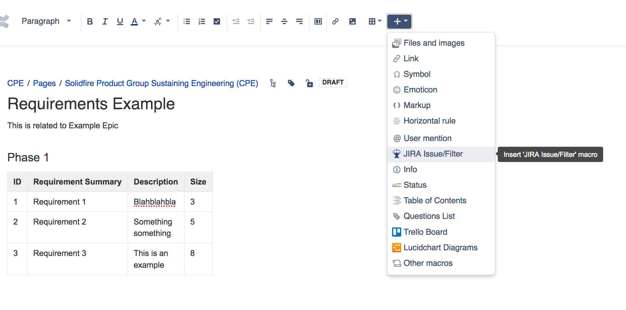Toggle right text alignment
This screenshot has height=310, width=626.
[299, 21]
